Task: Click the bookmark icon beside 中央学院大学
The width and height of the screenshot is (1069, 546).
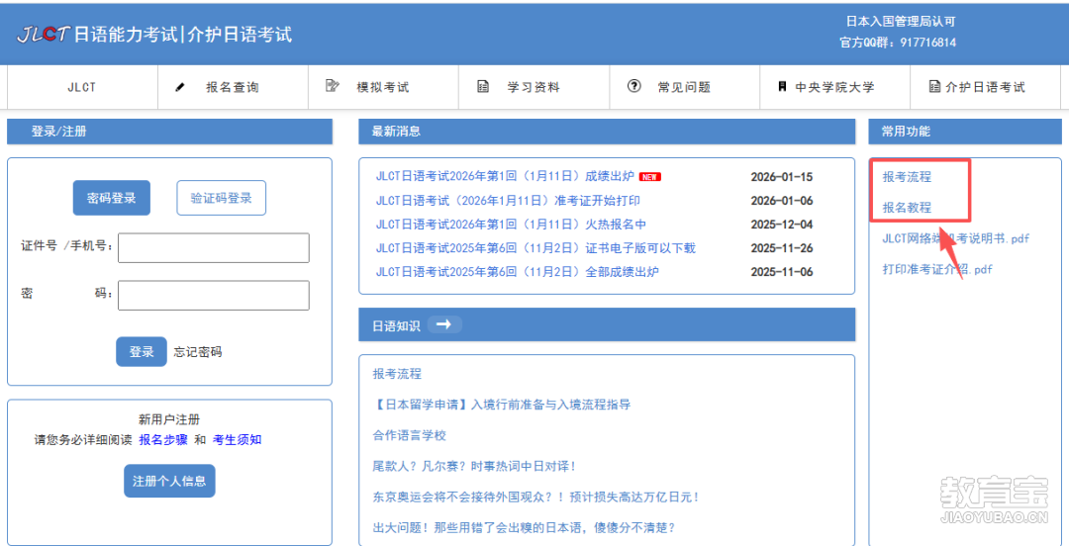Action: coord(782,87)
